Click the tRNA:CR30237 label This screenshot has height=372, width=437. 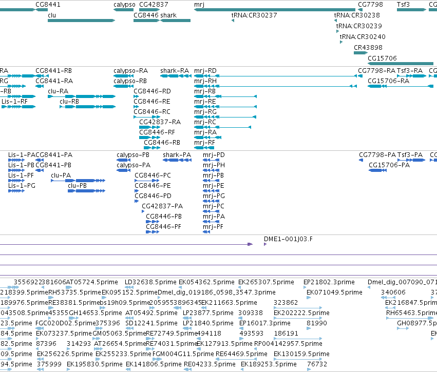pos(254,15)
